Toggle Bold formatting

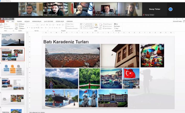point(28,28)
